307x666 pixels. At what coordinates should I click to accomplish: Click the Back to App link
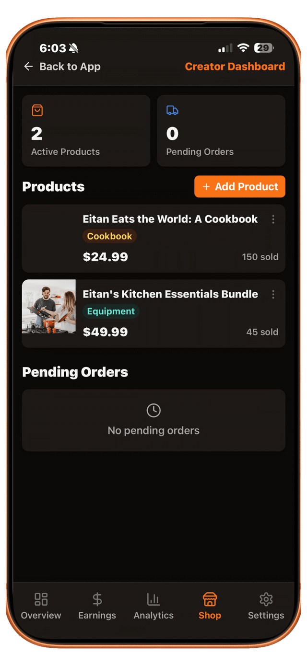[x=70, y=67]
